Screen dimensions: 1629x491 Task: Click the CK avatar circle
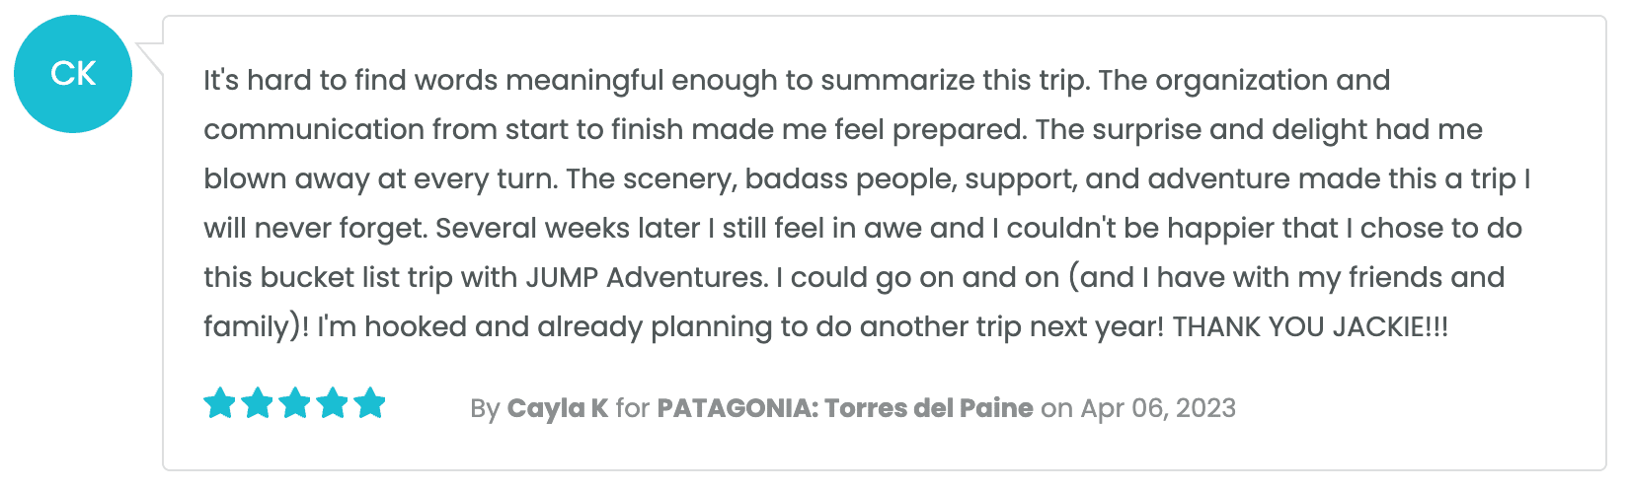[73, 74]
